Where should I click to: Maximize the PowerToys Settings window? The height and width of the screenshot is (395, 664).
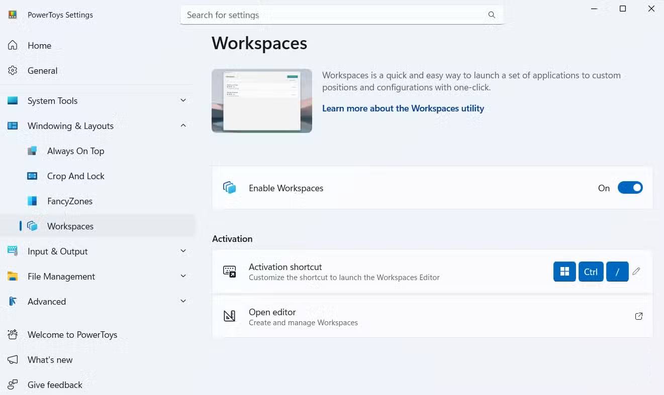(x=623, y=9)
